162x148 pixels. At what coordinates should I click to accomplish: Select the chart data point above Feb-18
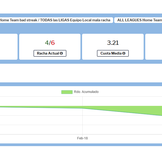[x=82, y=108]
